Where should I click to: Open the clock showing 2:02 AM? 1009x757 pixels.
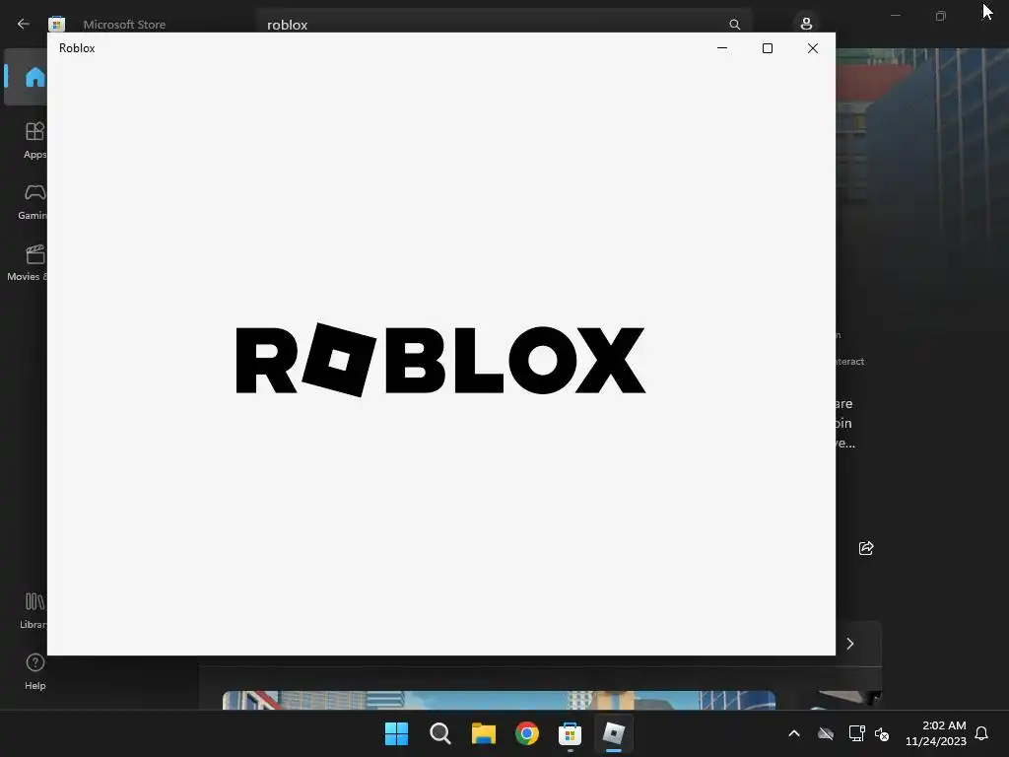(x=936, y=733)
